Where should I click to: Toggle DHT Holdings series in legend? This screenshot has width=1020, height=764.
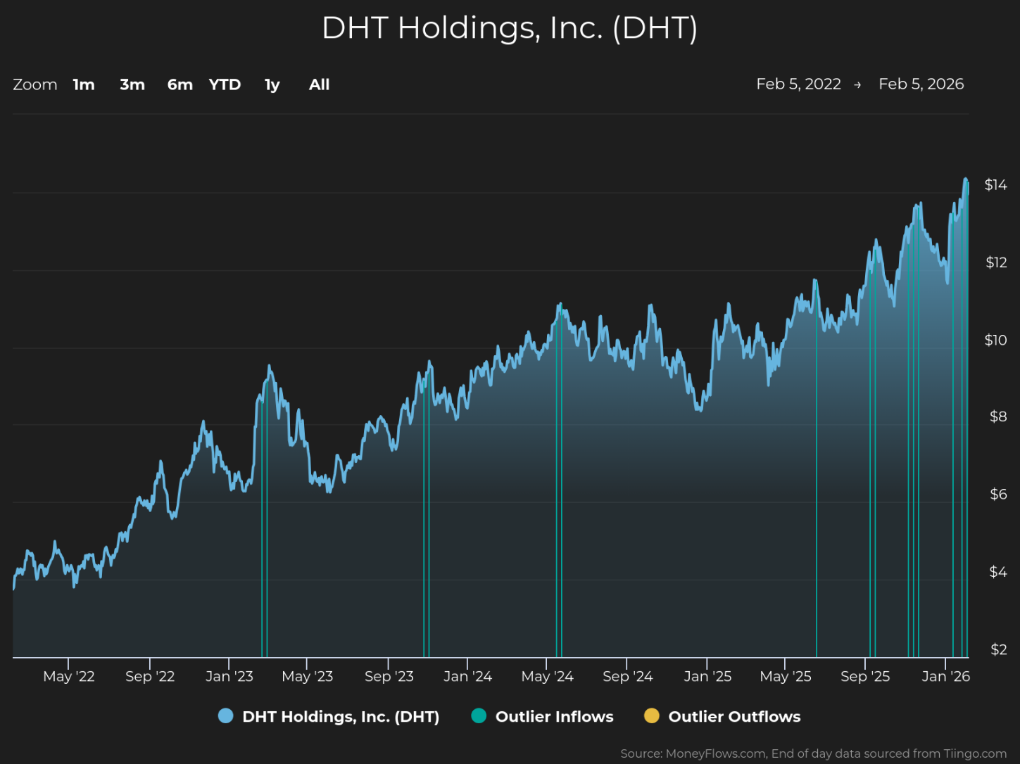point(329,716)
